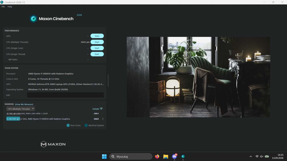Click the processor name text
This screenshot has width=287, height=161.
click(51, 74)
